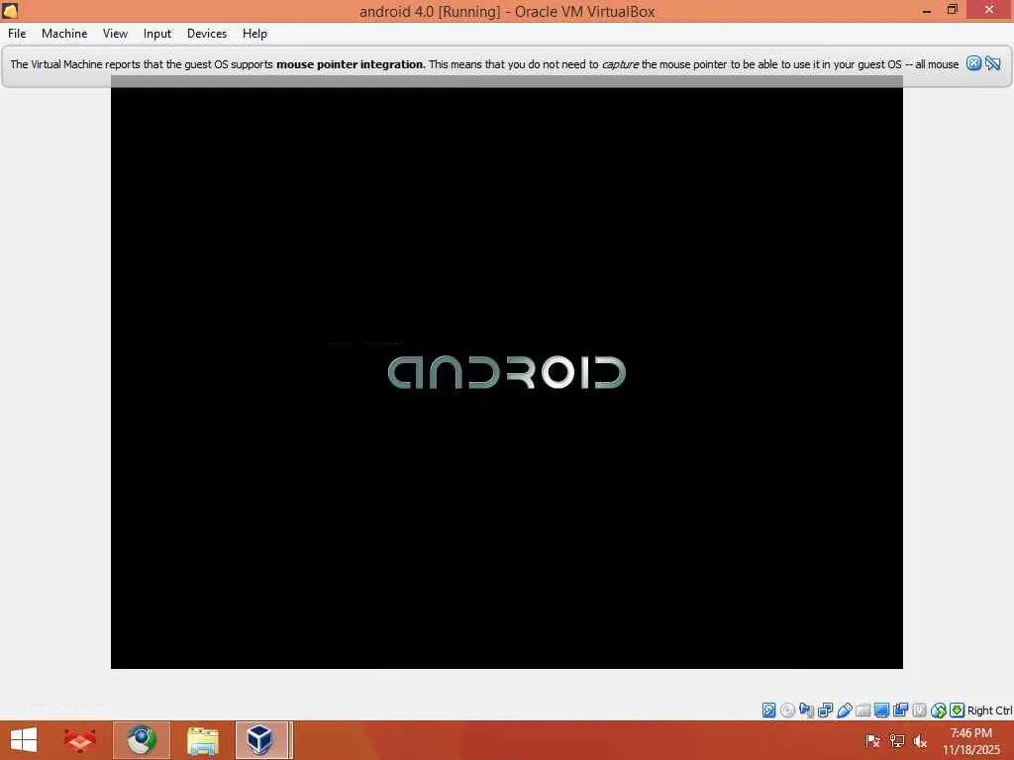Switch to the VirtualBox taskbar icon
The width and height of the screenshot is (1014, 760).
tap(261, 740)
